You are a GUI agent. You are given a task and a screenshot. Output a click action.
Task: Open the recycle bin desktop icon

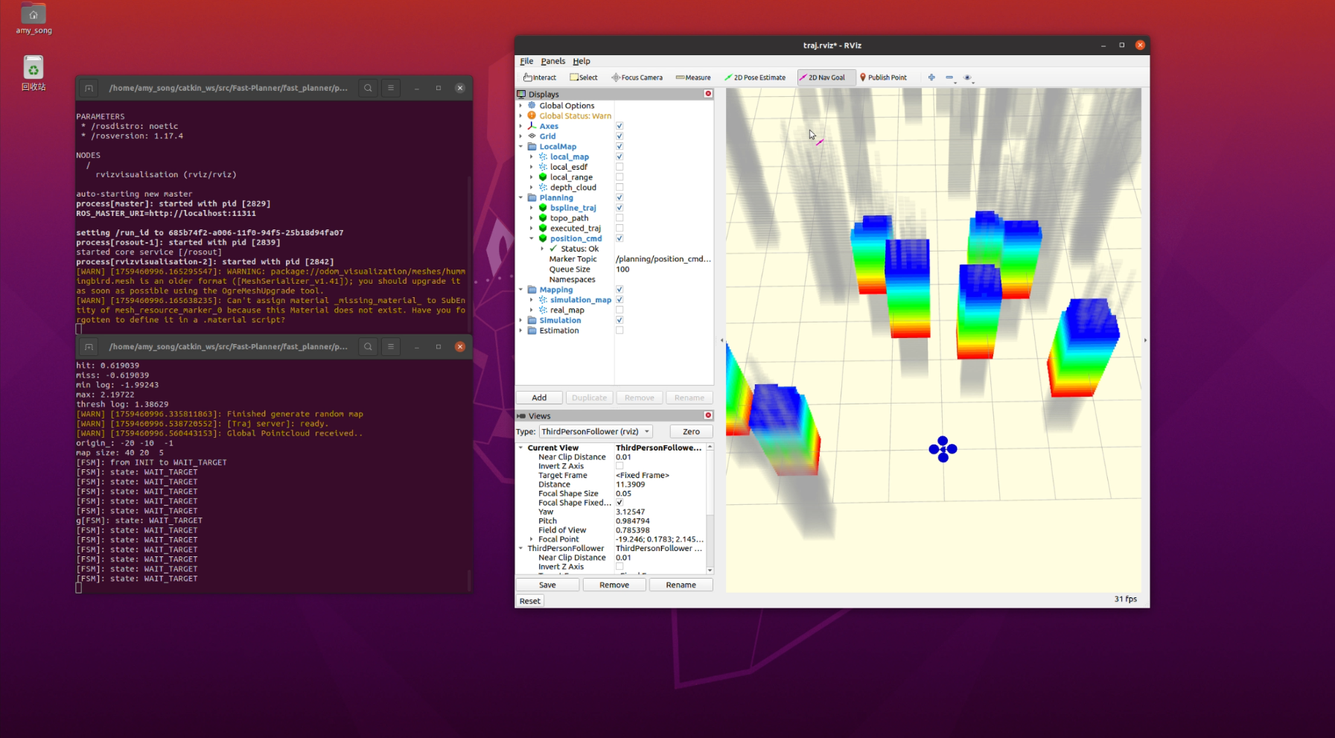[x=34, y=73]
